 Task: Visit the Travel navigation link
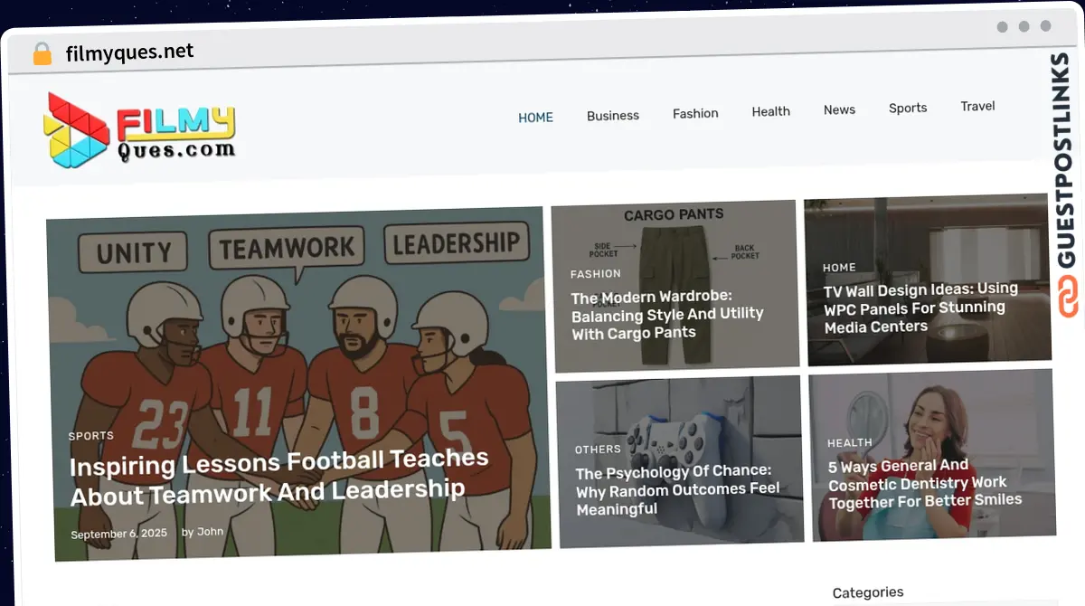pyautogui.click(x=977, y=106)
